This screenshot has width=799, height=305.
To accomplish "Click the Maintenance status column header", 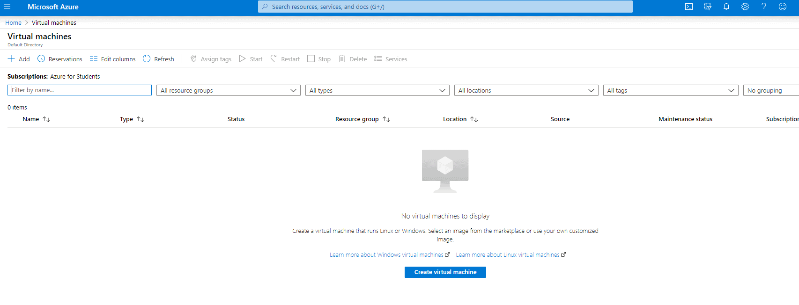I will tap(685, 119).
